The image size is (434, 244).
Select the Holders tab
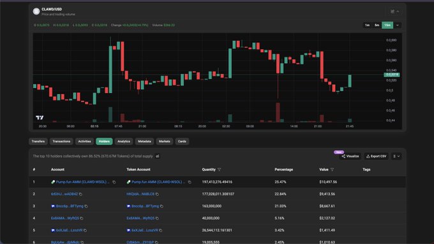(104, 141)
